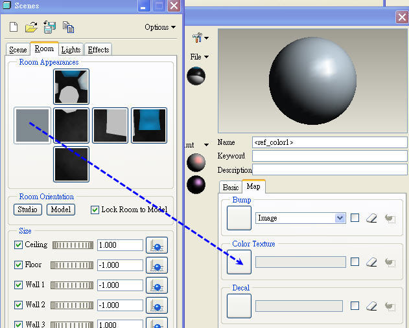Click the Color Texture image button

[x=239, y=262]
